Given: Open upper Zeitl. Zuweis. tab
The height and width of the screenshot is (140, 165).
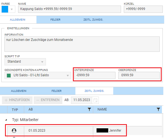Looking at the screenshot, I should pos(93,20).
